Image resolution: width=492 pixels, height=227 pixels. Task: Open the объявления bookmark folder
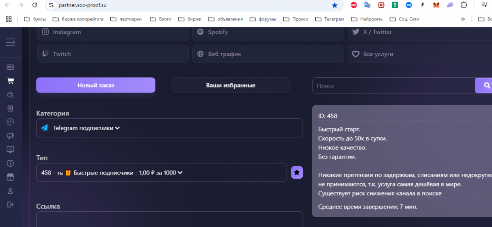click(x=225, y=19)
